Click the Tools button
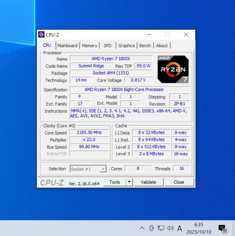 tap(115, 182)
